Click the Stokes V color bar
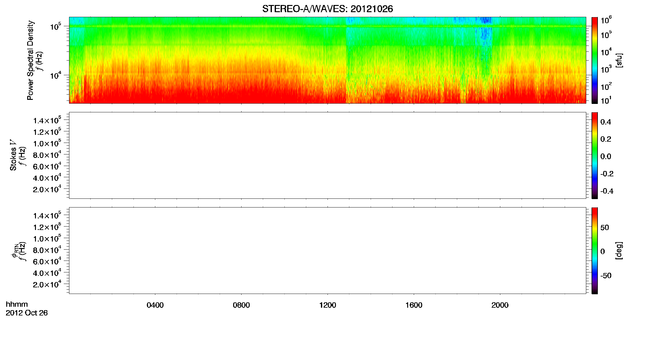 click(595, 155)
